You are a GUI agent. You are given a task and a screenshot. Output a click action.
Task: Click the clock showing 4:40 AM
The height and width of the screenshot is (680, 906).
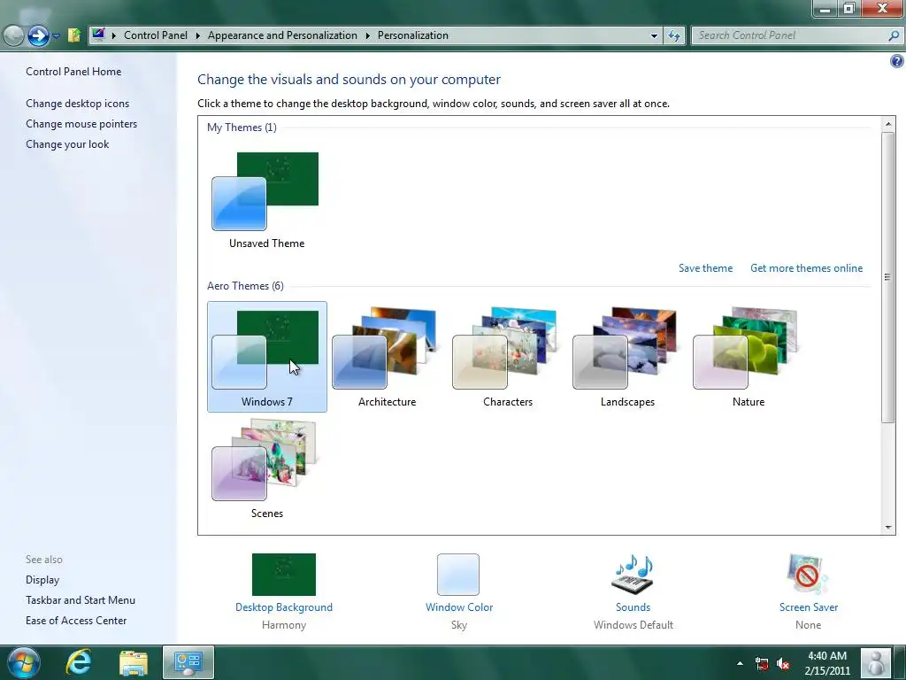click(827, 656)
